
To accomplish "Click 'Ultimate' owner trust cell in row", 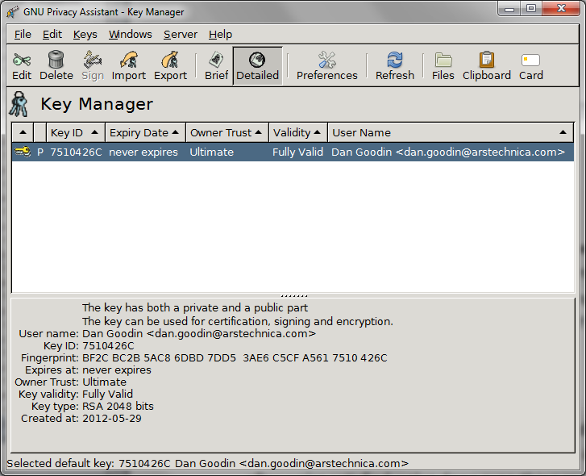I will (211, 152).
